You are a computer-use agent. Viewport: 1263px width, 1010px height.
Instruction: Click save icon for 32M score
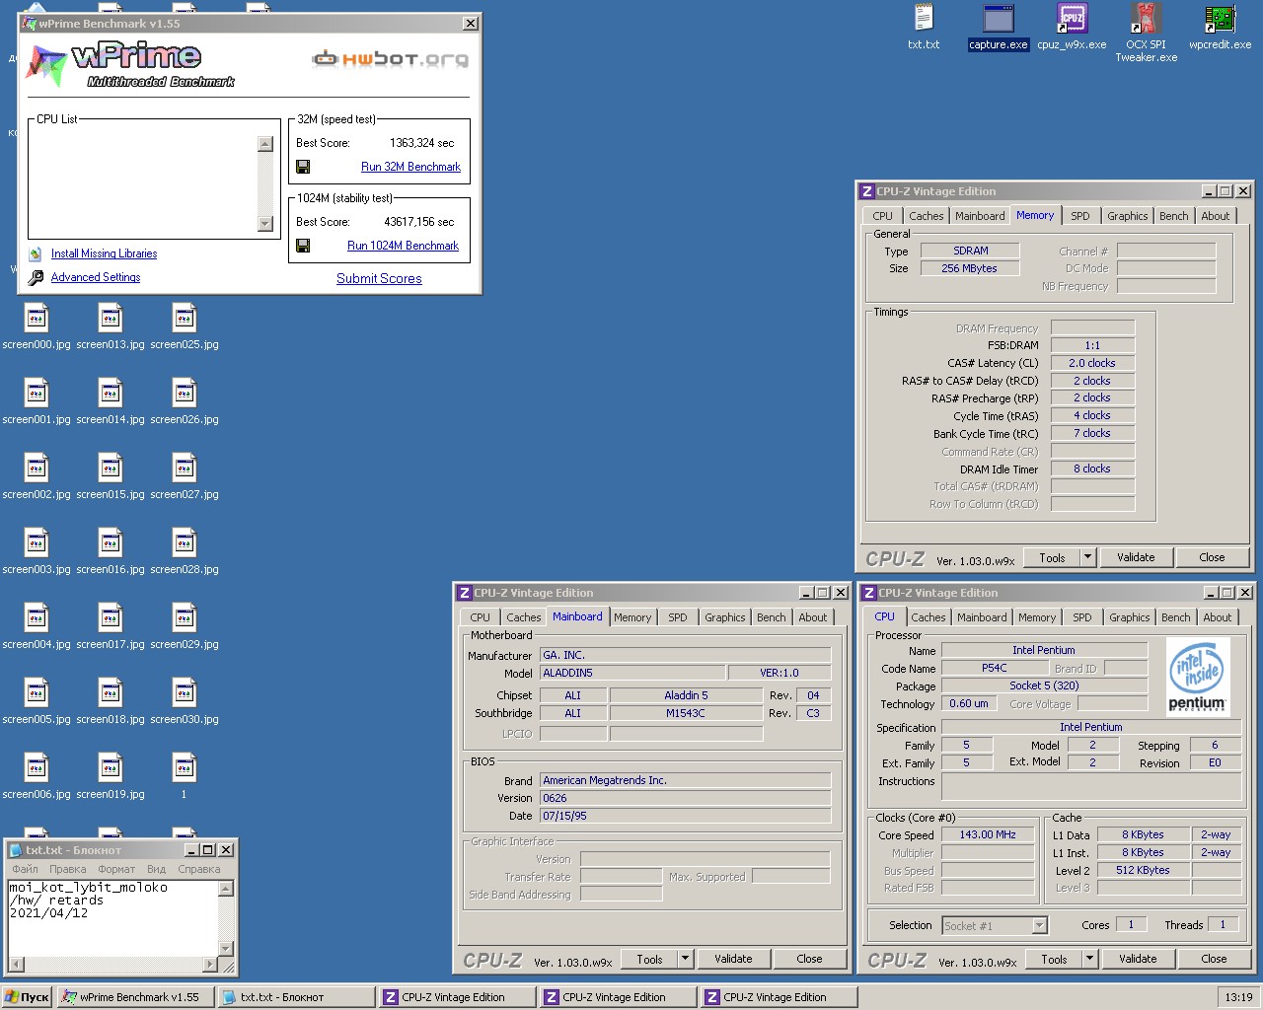tap(303, 167)
